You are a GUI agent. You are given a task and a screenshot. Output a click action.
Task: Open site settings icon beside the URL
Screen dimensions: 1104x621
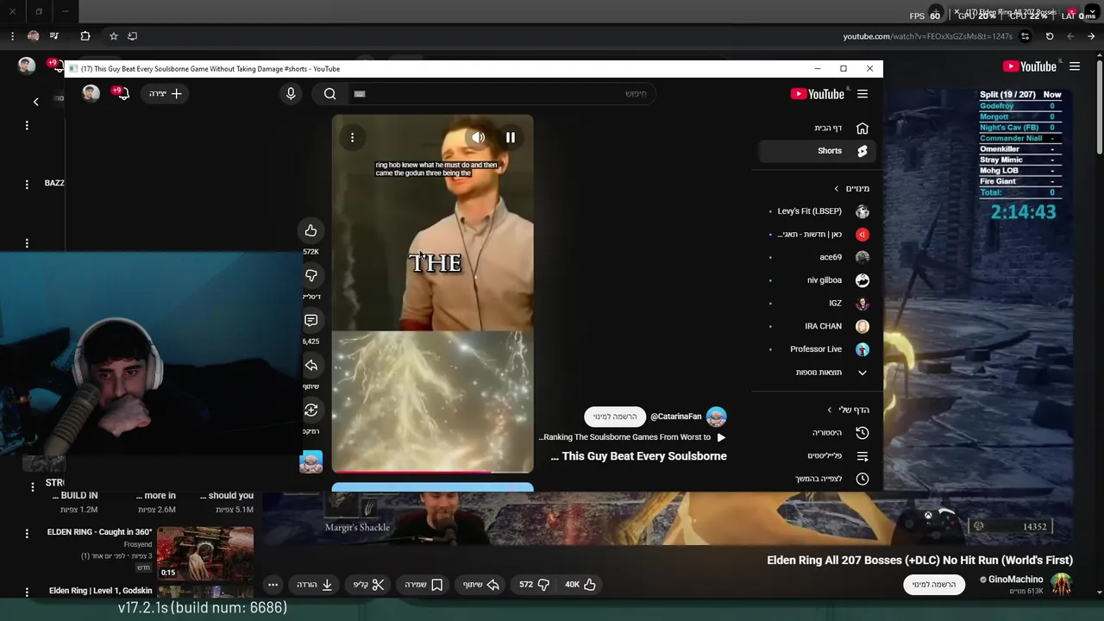pos(1025,36)
